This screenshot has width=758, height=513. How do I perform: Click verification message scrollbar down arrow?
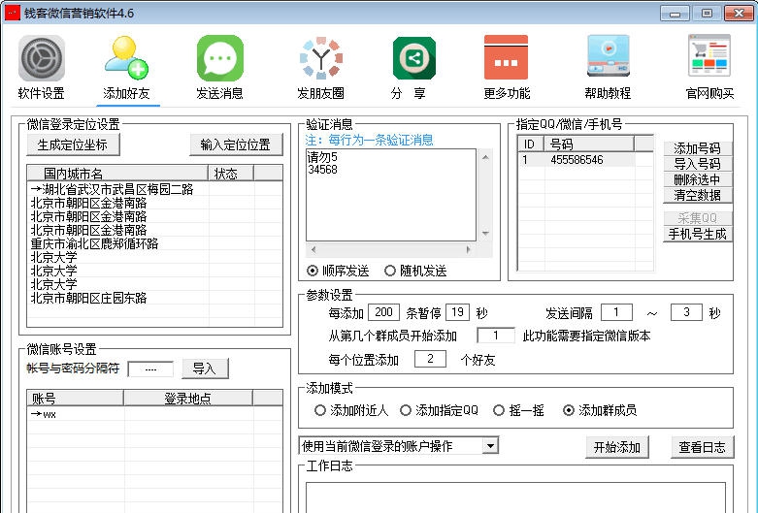pyautogui.click(x=485, y=234)
